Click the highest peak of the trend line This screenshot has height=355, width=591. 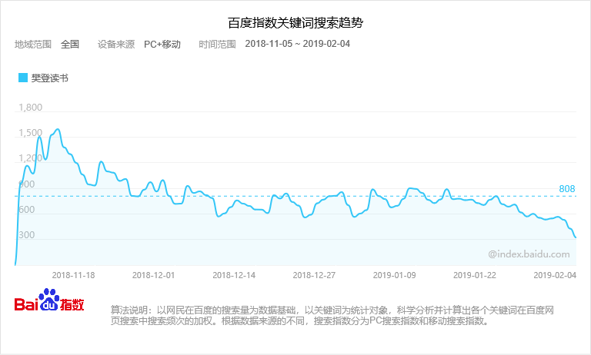(58, 129)
